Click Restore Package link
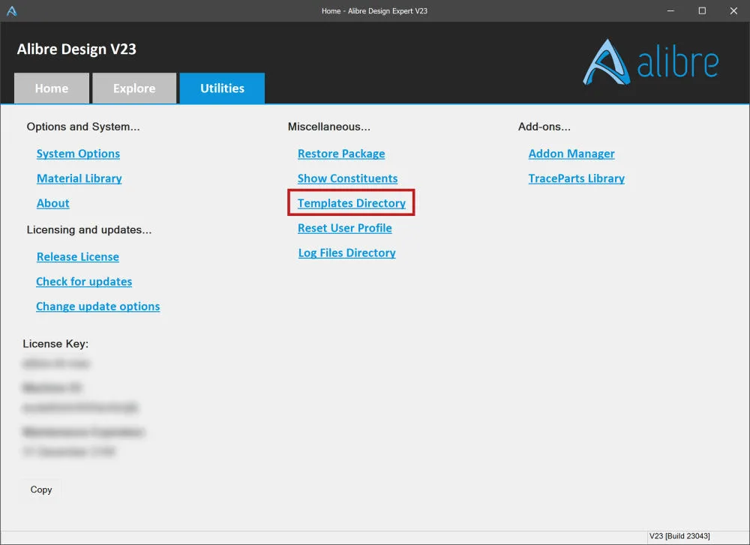 pos(341,154)
